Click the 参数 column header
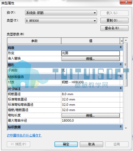Viewport: 133px width, 151px height. (x=34, y=41)
